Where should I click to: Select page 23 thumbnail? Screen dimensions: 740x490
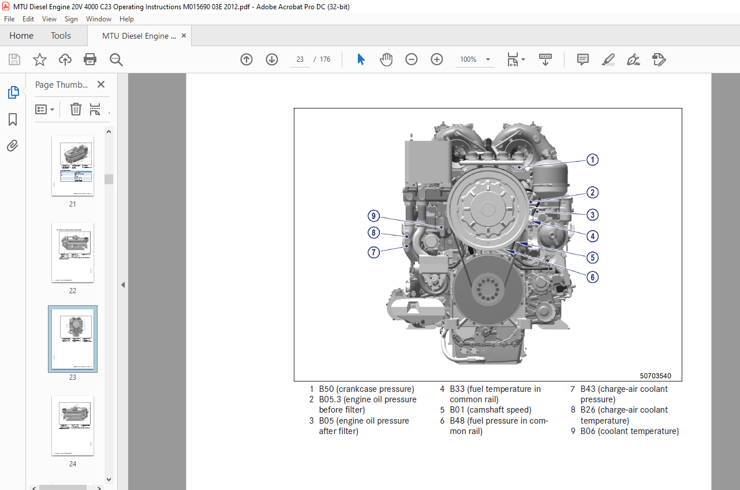pyautogui.click(x=73, y=339)
